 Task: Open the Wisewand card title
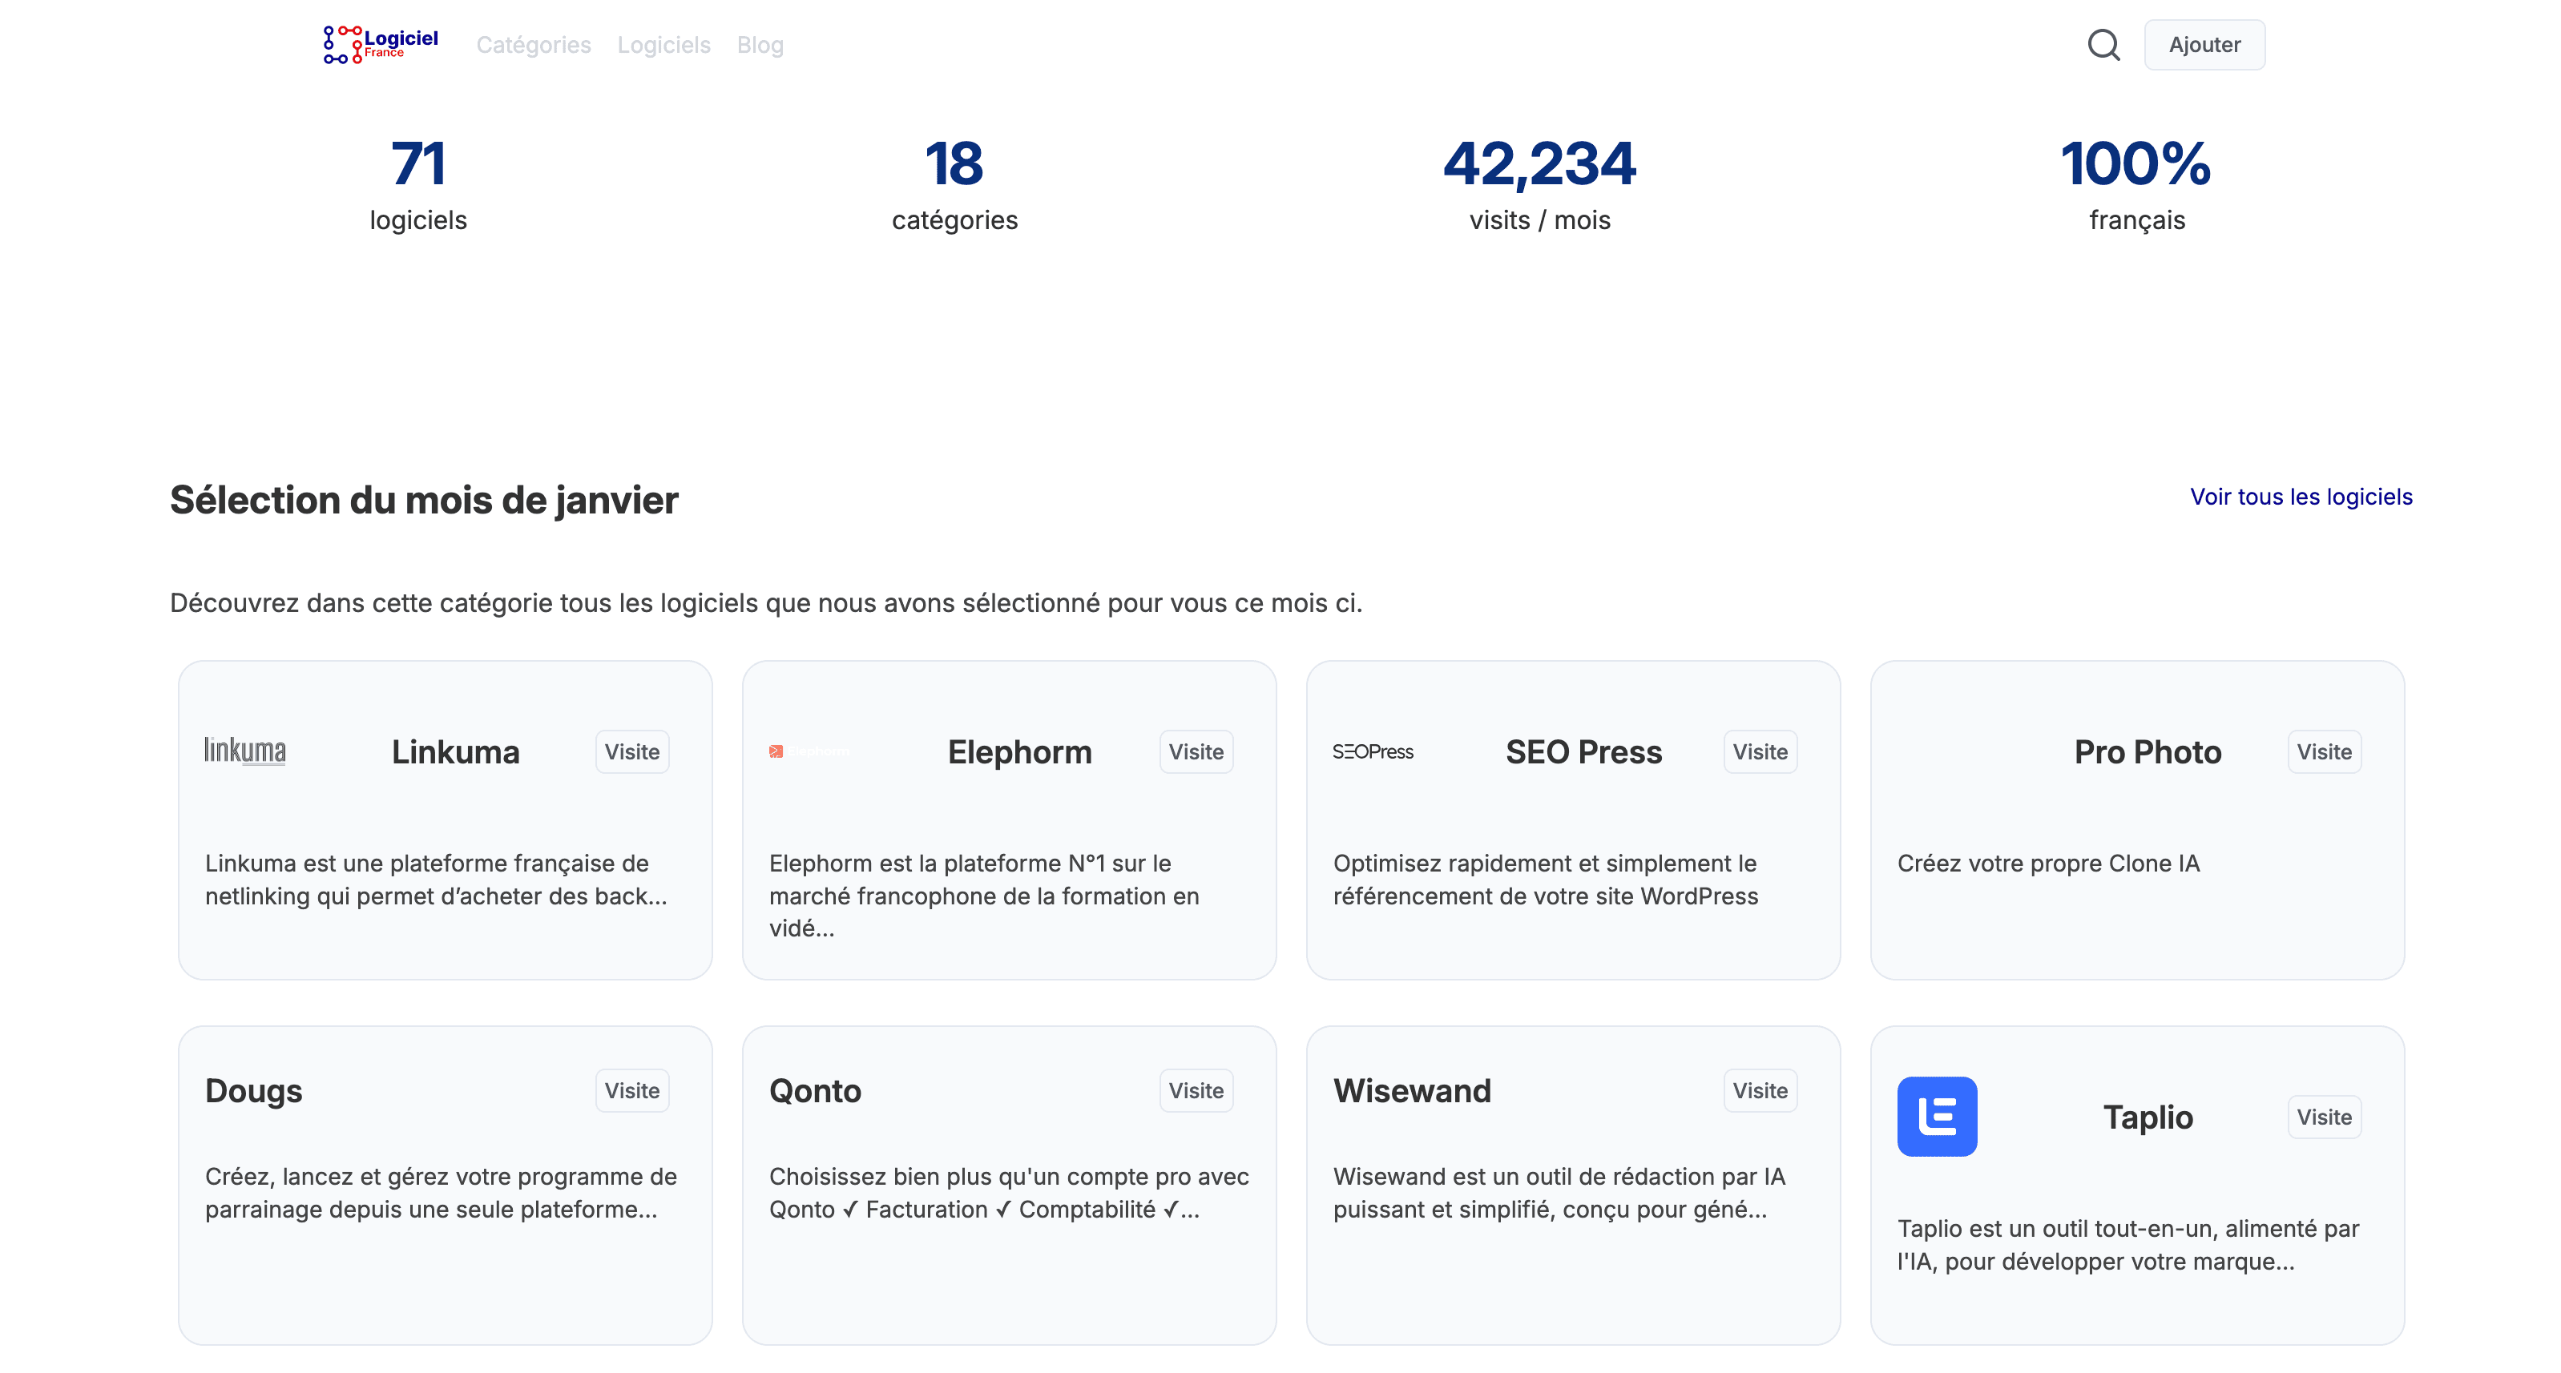[x=1412, y=1091]
